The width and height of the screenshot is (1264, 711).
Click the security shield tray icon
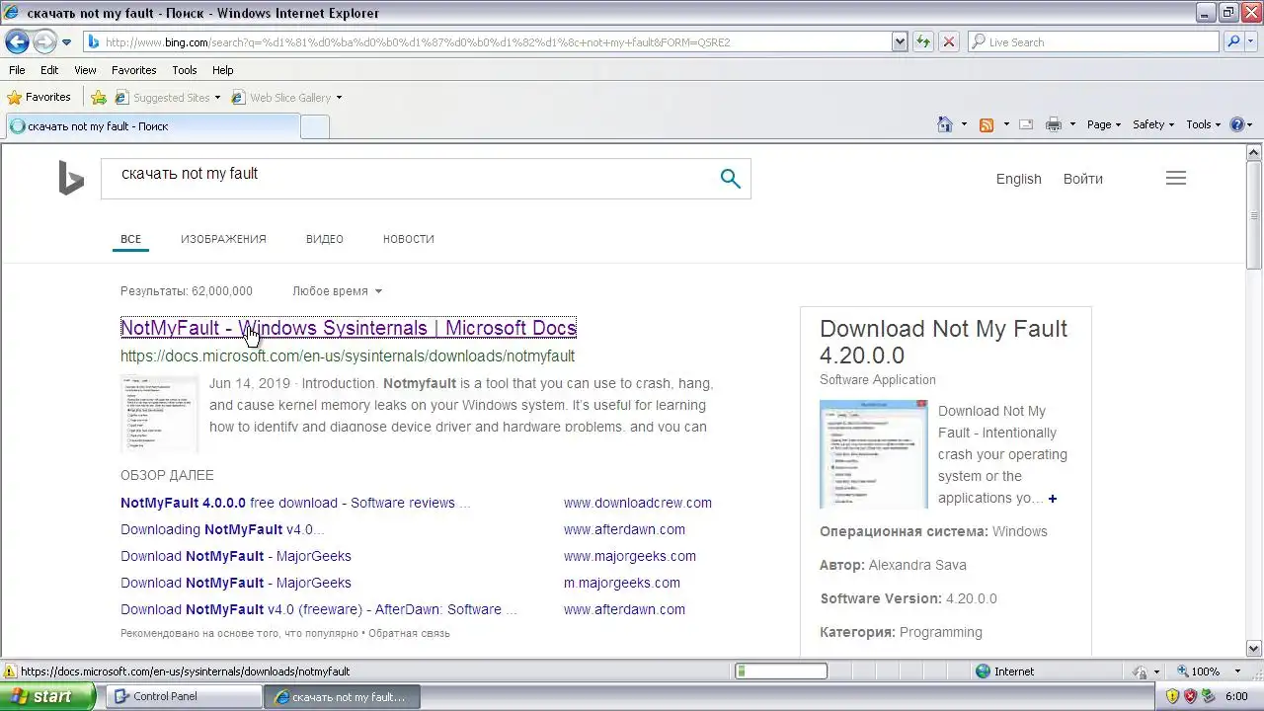(1172, 696)
